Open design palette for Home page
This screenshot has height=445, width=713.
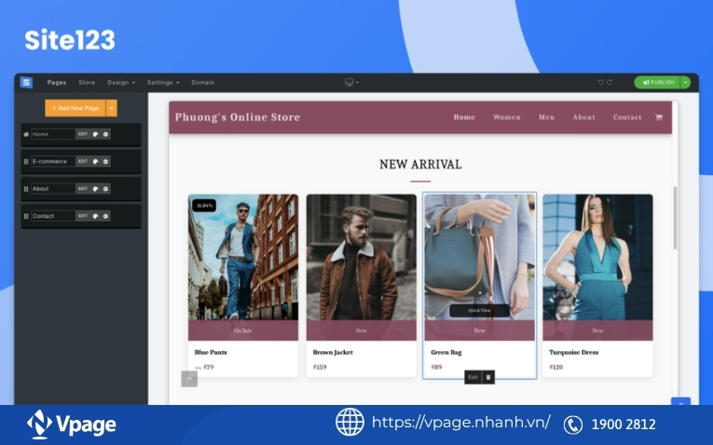(x=95, y=134)
